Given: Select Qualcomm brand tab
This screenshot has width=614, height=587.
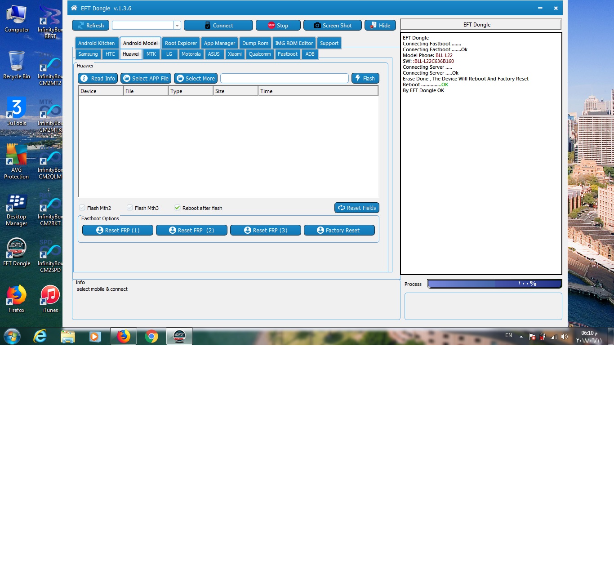Looking at the screenshot, I should 260,54.
